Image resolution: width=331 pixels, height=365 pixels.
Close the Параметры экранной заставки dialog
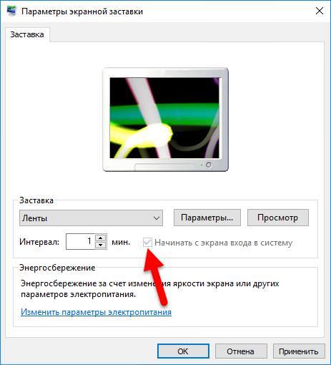pyautogui.click(x=320, y=11)
